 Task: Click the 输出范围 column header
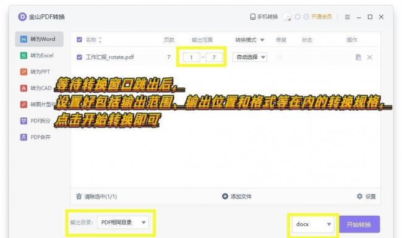click(x=202, y=40)
